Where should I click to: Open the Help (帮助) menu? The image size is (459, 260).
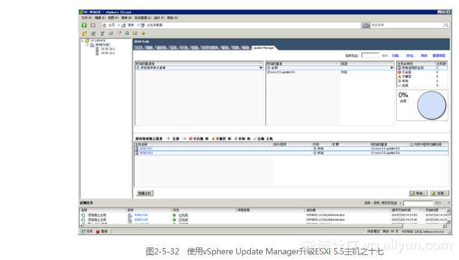pyautogui.click(x=172, y=18)
